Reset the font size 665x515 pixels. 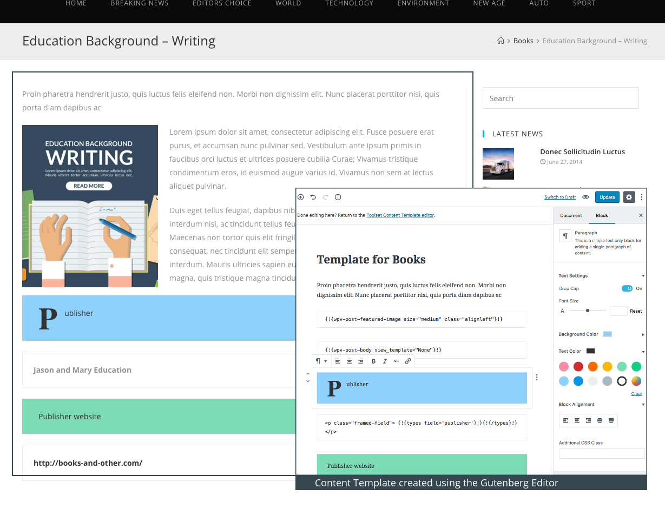[636, 311]
